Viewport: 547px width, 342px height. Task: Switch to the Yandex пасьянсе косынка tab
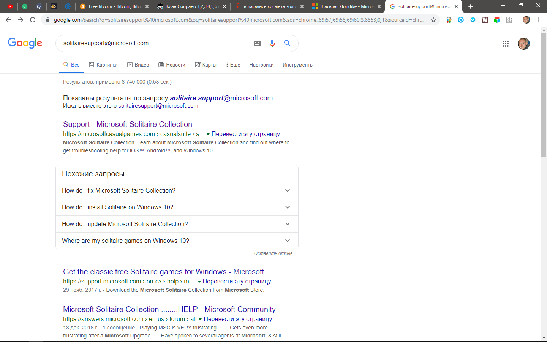[269, 6]
